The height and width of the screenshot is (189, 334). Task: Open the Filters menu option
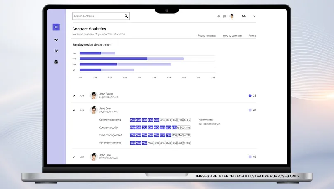252,36
